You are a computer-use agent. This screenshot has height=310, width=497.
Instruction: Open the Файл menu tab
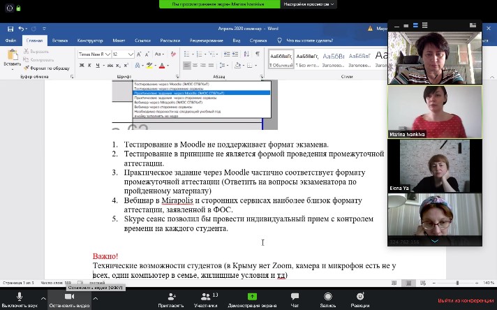coord(10,40)
